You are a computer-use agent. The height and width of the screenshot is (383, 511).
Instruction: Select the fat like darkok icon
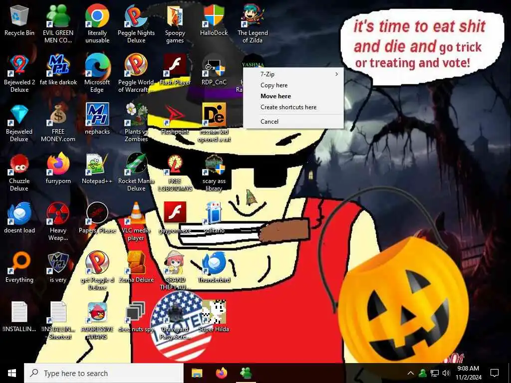pyautogui.click(x=58, y=66)
